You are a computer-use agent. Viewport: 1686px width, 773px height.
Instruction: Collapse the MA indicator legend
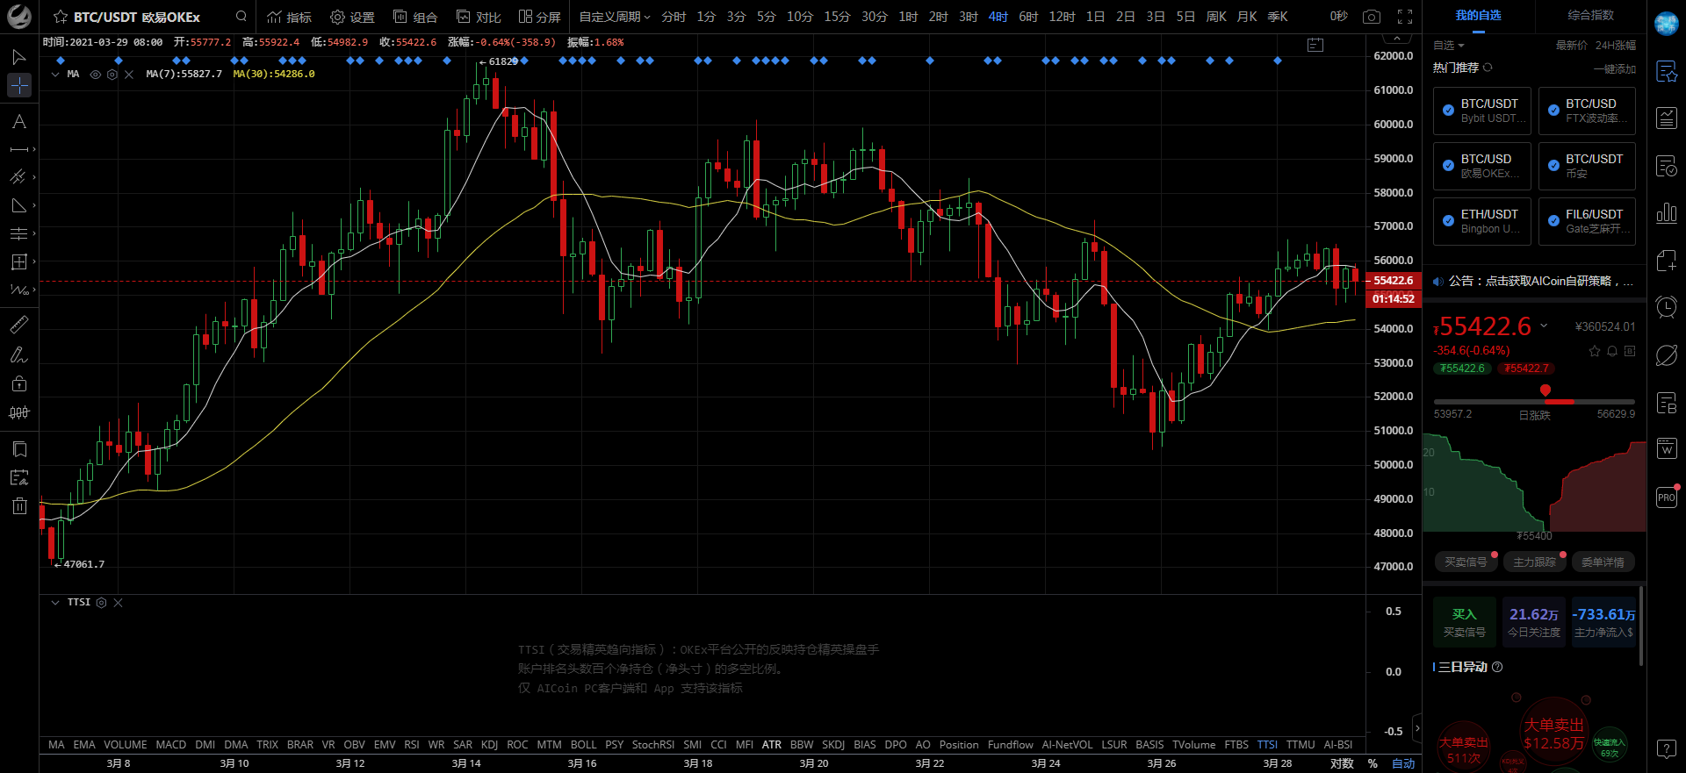click(x=55, y=75)
